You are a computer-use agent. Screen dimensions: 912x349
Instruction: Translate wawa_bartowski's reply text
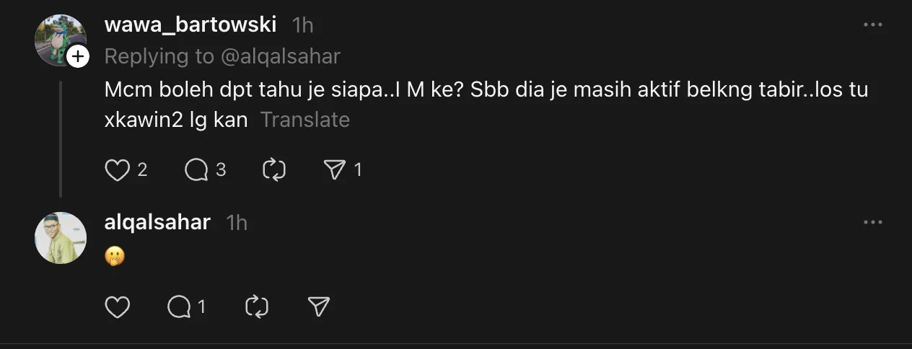click(304, 120)
